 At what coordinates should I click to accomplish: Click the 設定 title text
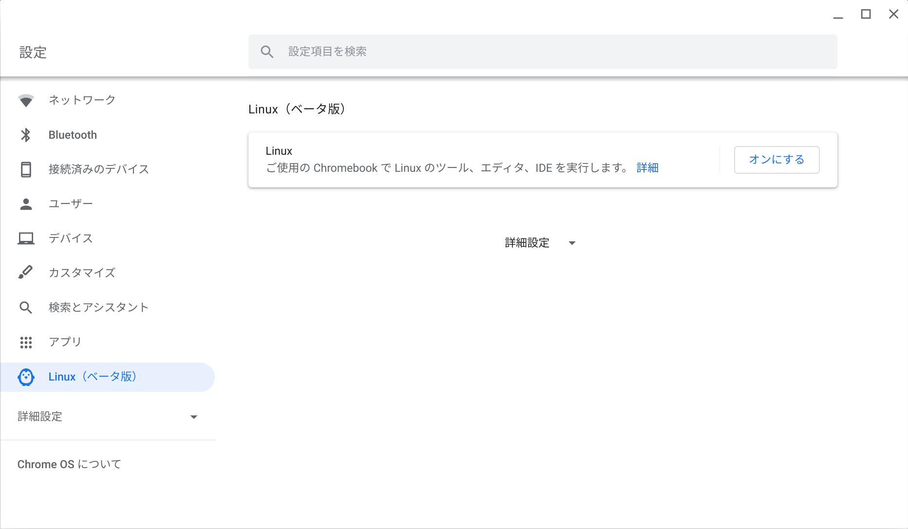(33, 53)
